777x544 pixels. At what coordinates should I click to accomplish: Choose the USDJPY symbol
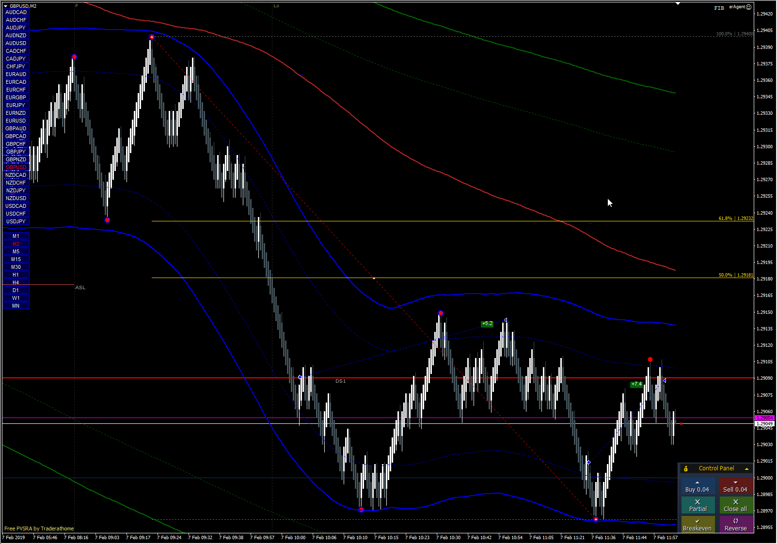(x=16, y=221)
